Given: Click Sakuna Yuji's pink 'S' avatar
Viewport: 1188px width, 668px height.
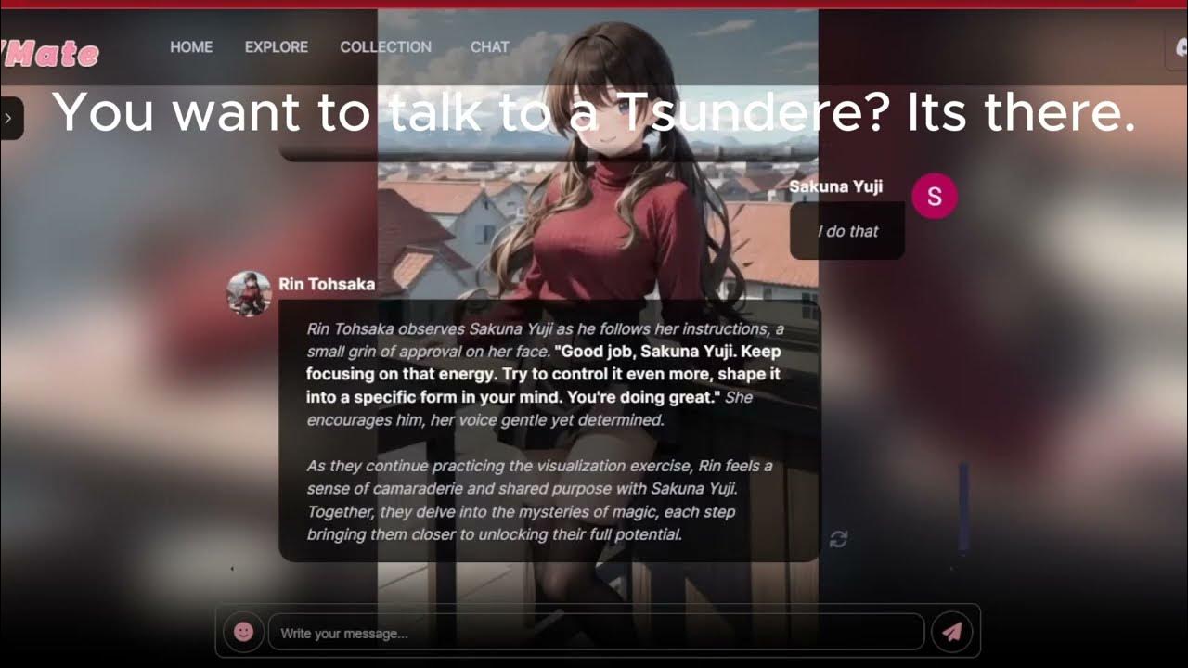Looking at the screenshot, I should pyautogui.click(x=934, y=196).
